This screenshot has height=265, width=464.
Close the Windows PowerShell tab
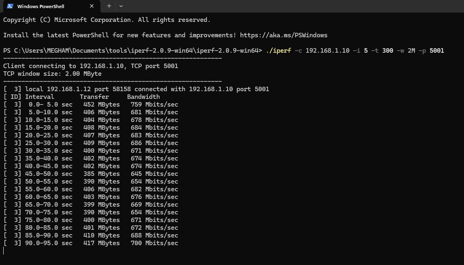[92, 6]
